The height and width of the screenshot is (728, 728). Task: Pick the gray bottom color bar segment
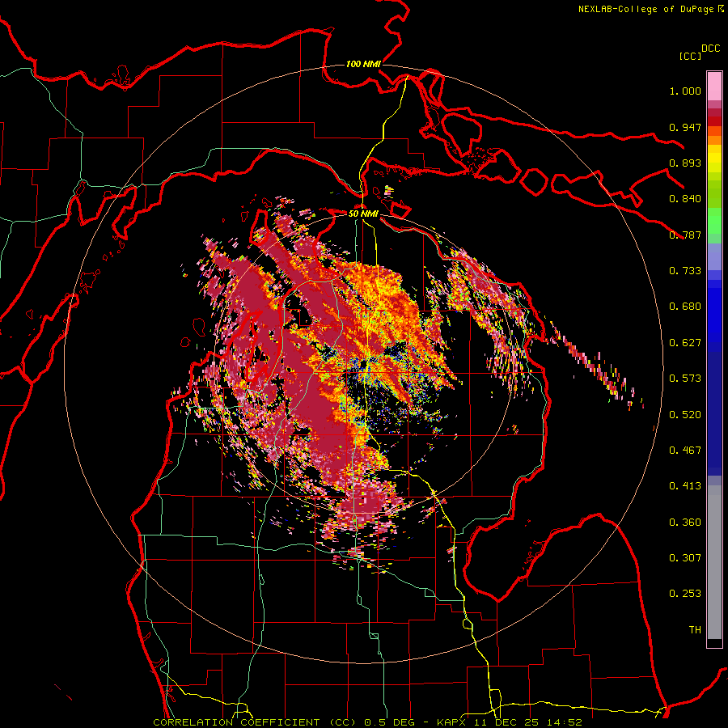coord(714,562)
